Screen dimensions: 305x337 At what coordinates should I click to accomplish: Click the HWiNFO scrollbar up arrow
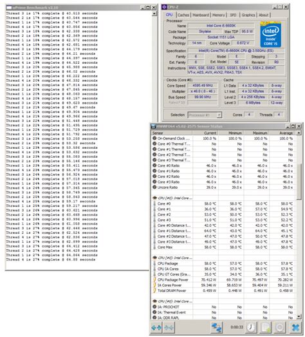point(299,133)
